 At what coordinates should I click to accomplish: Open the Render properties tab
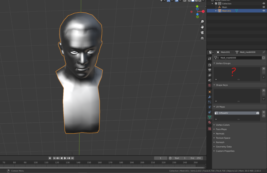(x=210, y=64)
